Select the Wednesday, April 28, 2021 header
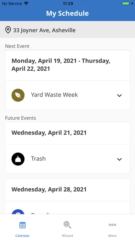Viewport: 135px width, 240px height. 49,190
